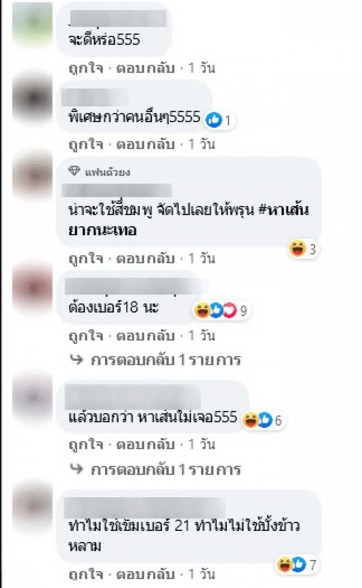Click reply arrow icon under หาเส้นไม่เจอ comment

(x=76, y=469)
